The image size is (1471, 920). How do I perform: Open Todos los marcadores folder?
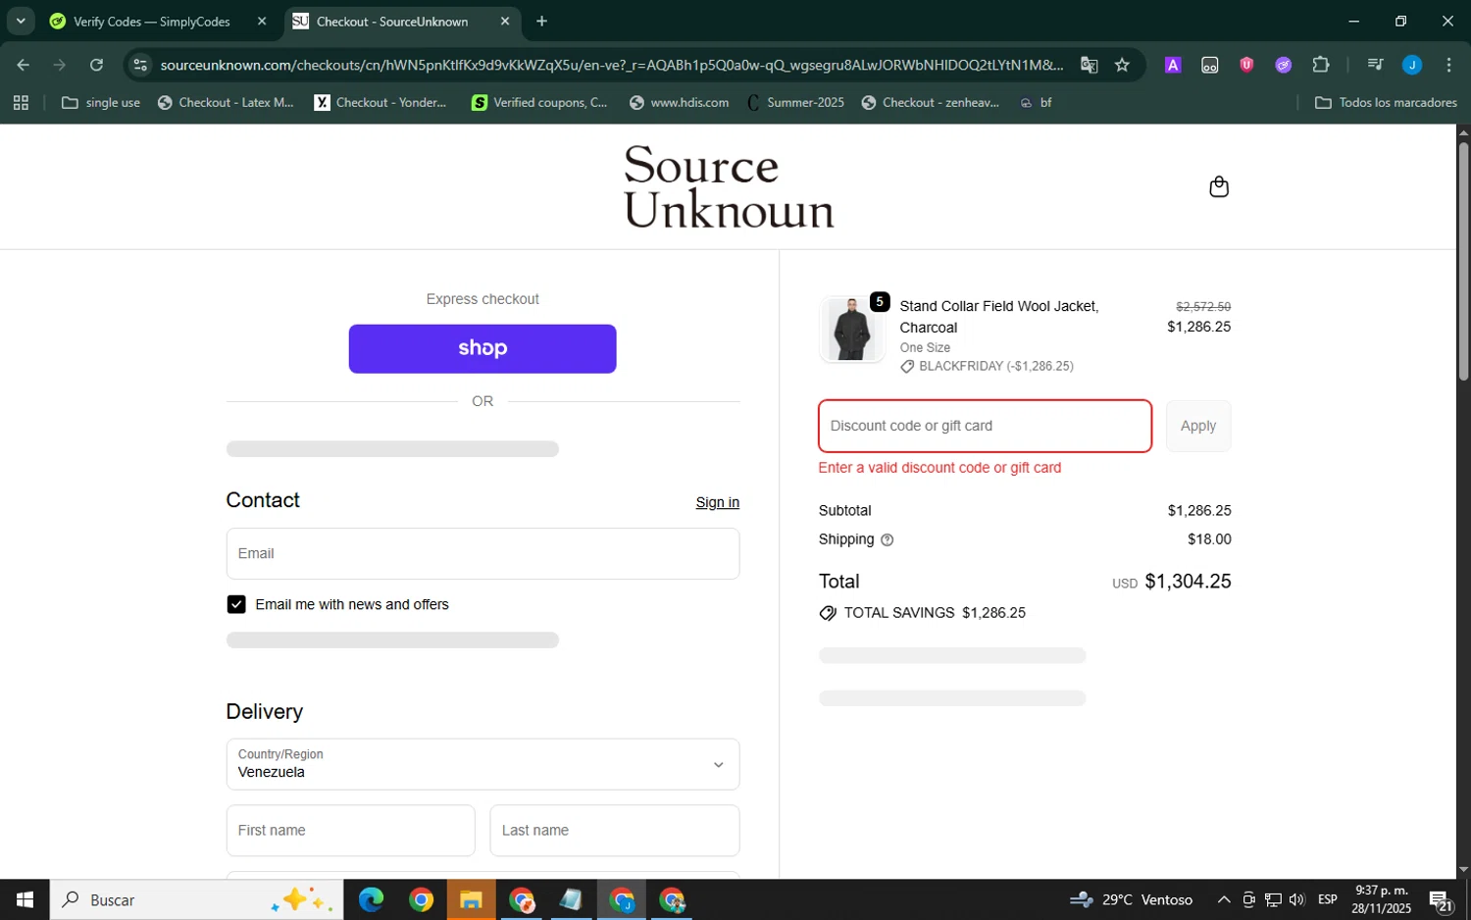1386,102
